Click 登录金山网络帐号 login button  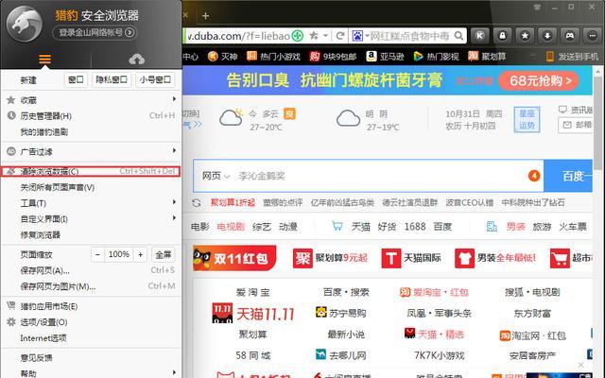(x=95, y=32)
